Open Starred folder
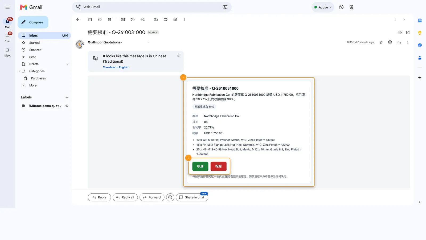 click(x=34, y=43)
